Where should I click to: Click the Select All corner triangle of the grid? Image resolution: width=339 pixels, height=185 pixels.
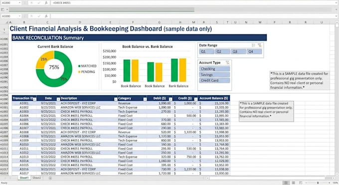click(6, 22)
